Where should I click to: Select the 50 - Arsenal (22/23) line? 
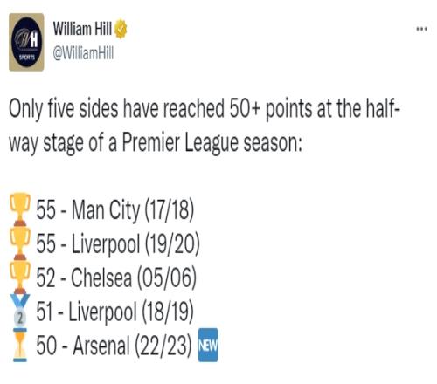pyautogui.click(x=114, y=346)
